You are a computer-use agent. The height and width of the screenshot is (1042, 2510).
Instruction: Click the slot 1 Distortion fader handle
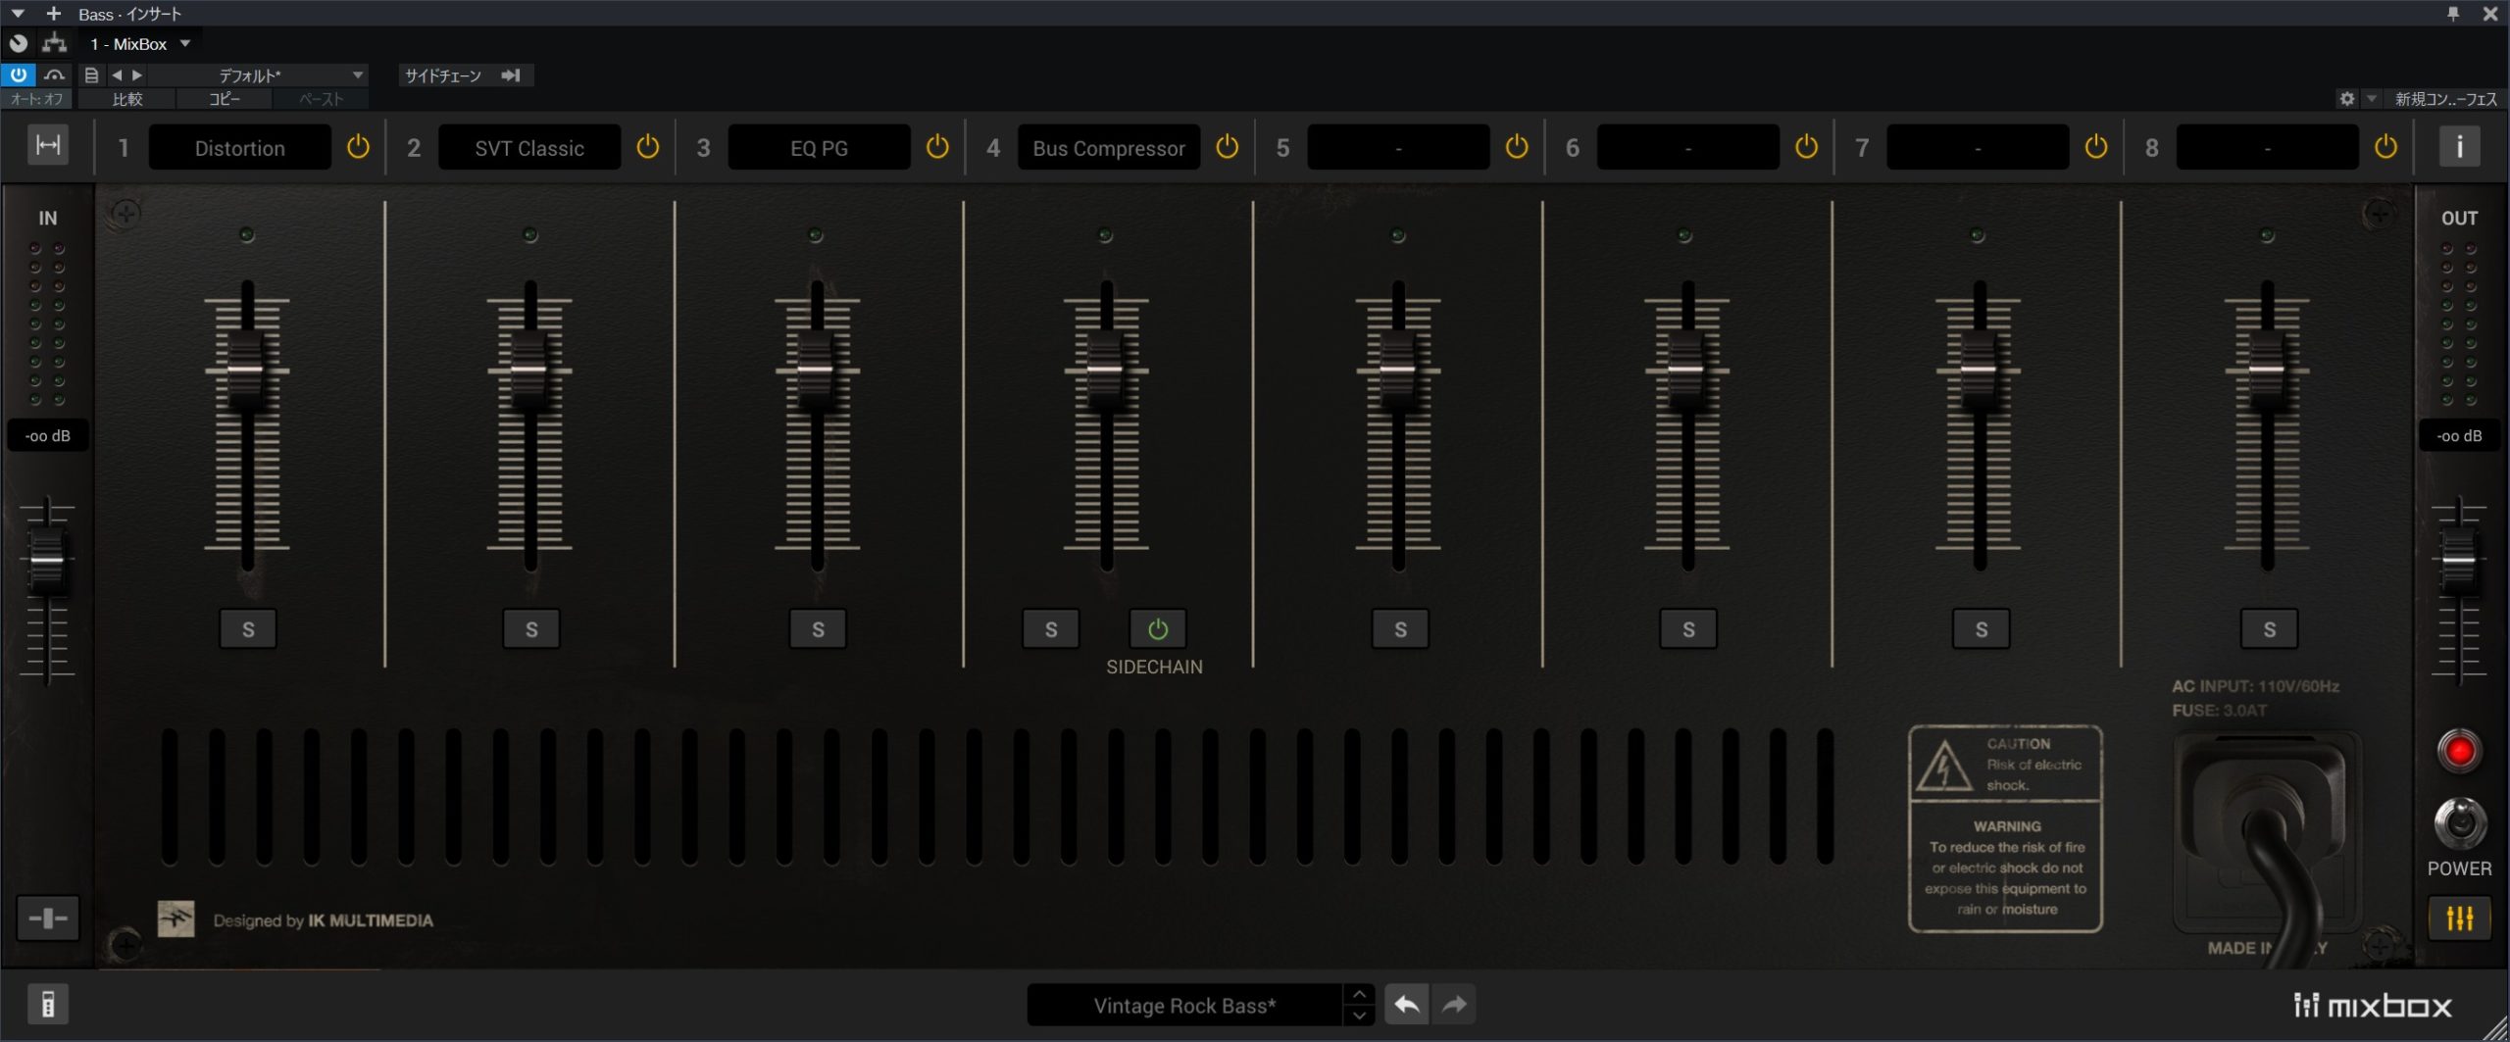click(x=246, y=370)
